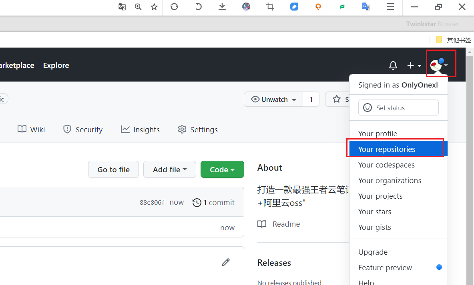Select Your projects menu item
The image size is (474, 285).
[x=398, y=196]
